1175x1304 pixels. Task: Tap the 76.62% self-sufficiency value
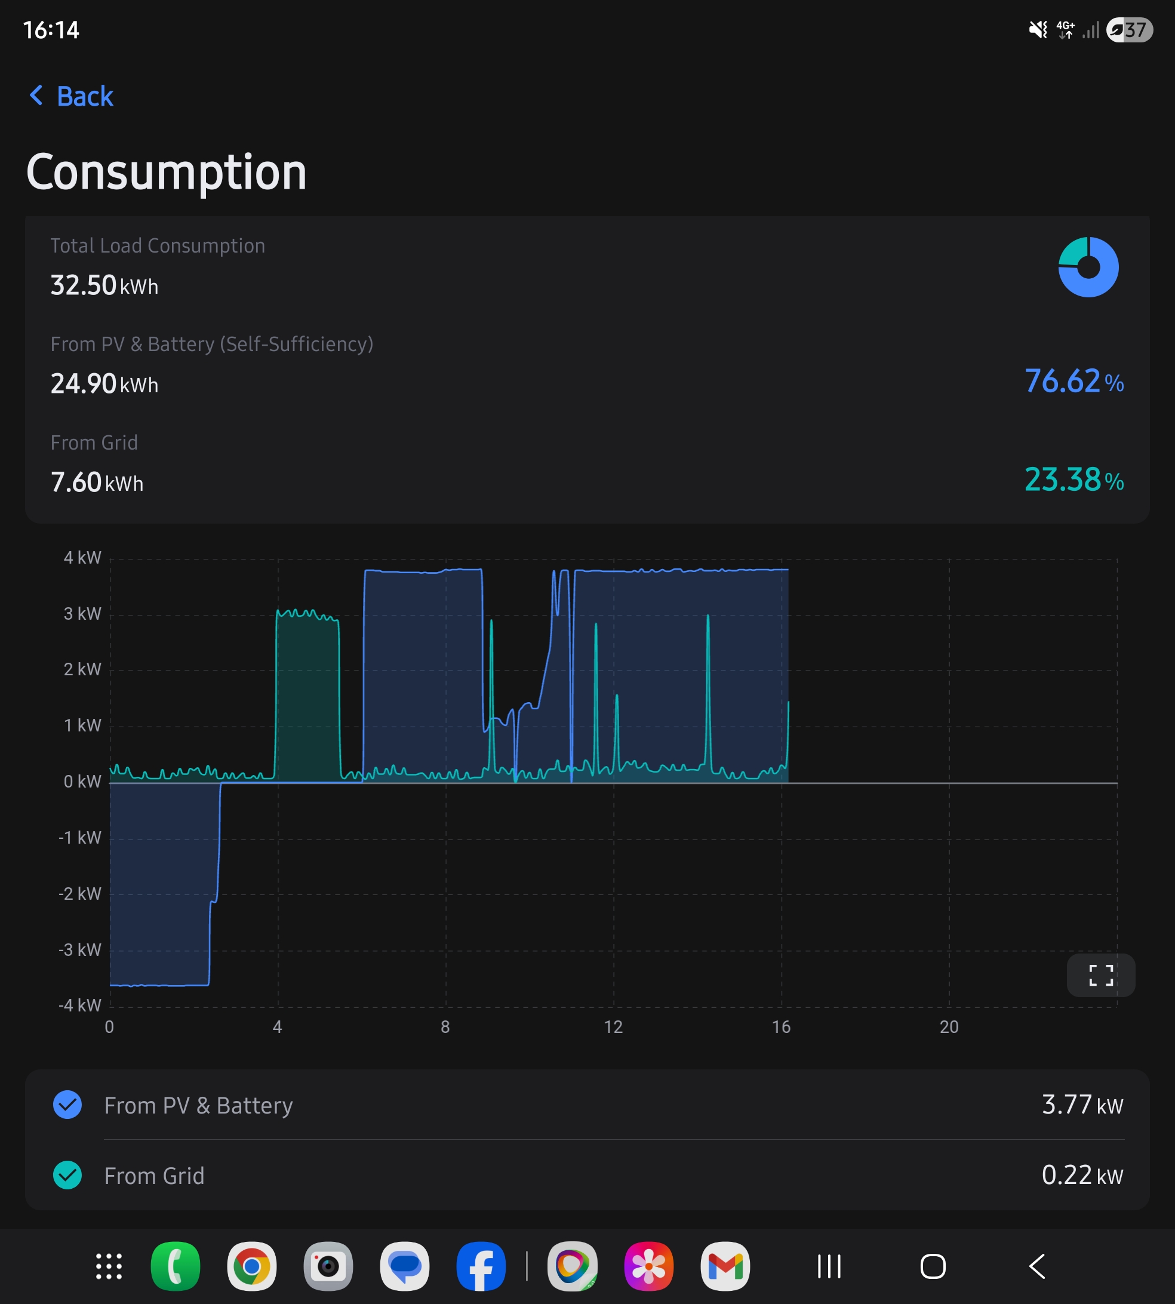click(1074, 381)
